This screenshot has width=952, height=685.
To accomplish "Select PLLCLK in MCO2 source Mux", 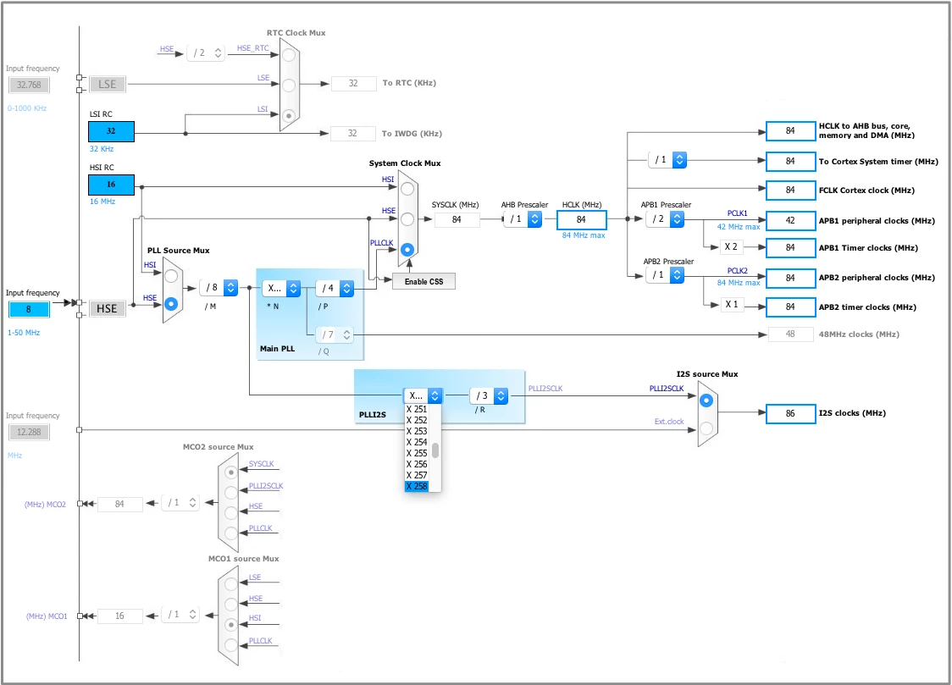I will pyautogui.click(x=230, y=533).
